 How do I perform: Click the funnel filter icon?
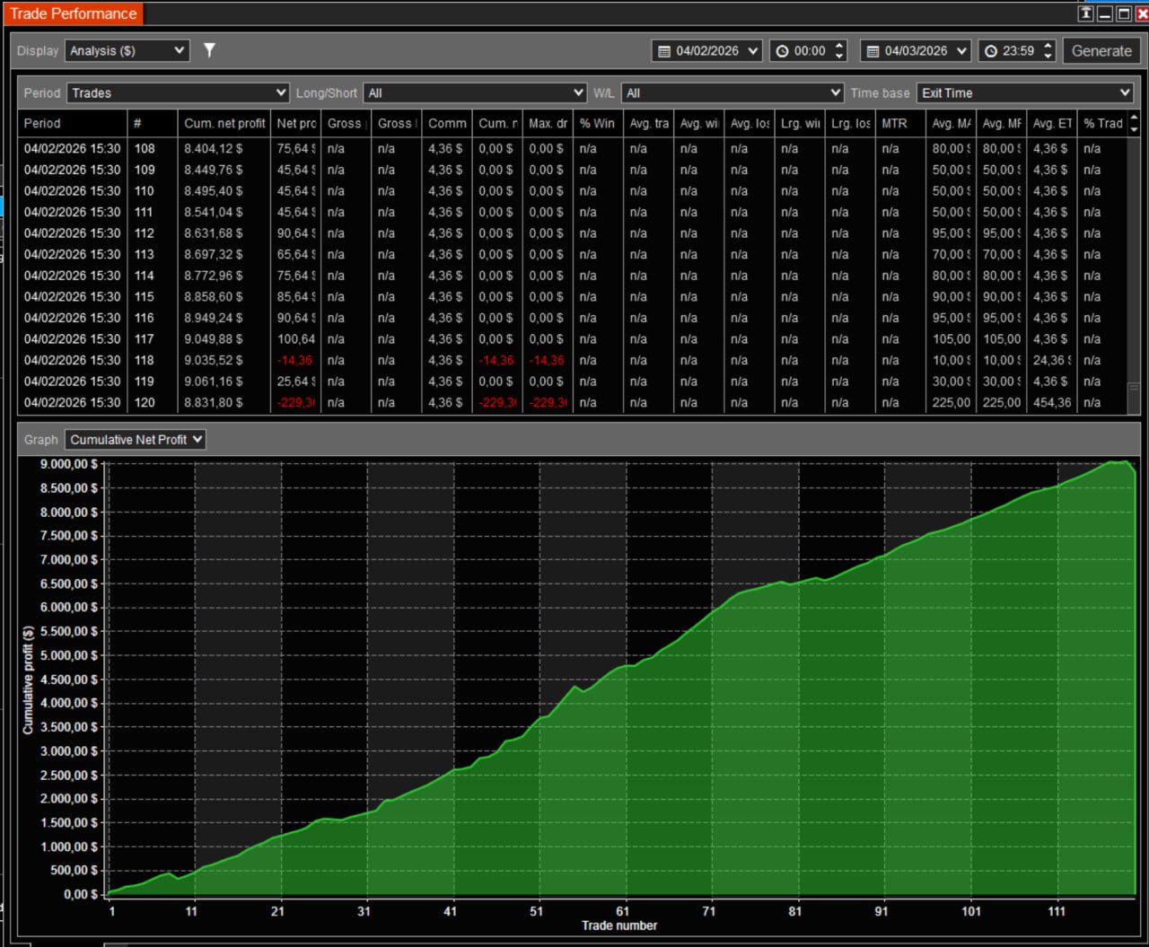pos(209,50)
